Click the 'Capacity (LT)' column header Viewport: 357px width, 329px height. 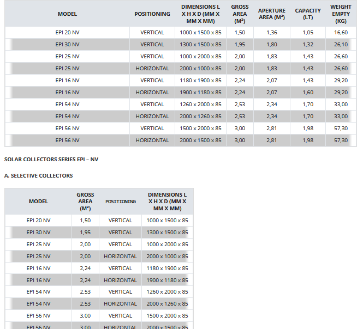pos(308,14)
